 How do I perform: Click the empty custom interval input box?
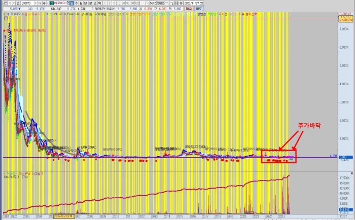point(142,3)
